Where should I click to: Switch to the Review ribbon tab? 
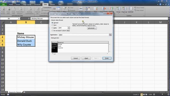tap(53, 5)
